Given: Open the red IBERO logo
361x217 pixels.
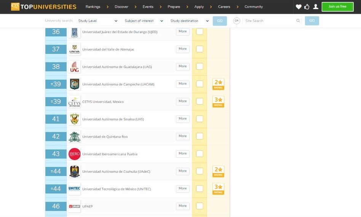Looking at the screenshot, I should pos(75,154).
